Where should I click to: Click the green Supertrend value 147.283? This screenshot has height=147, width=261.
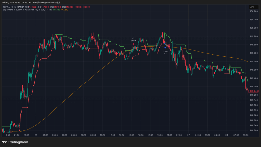tap(56, 10)
